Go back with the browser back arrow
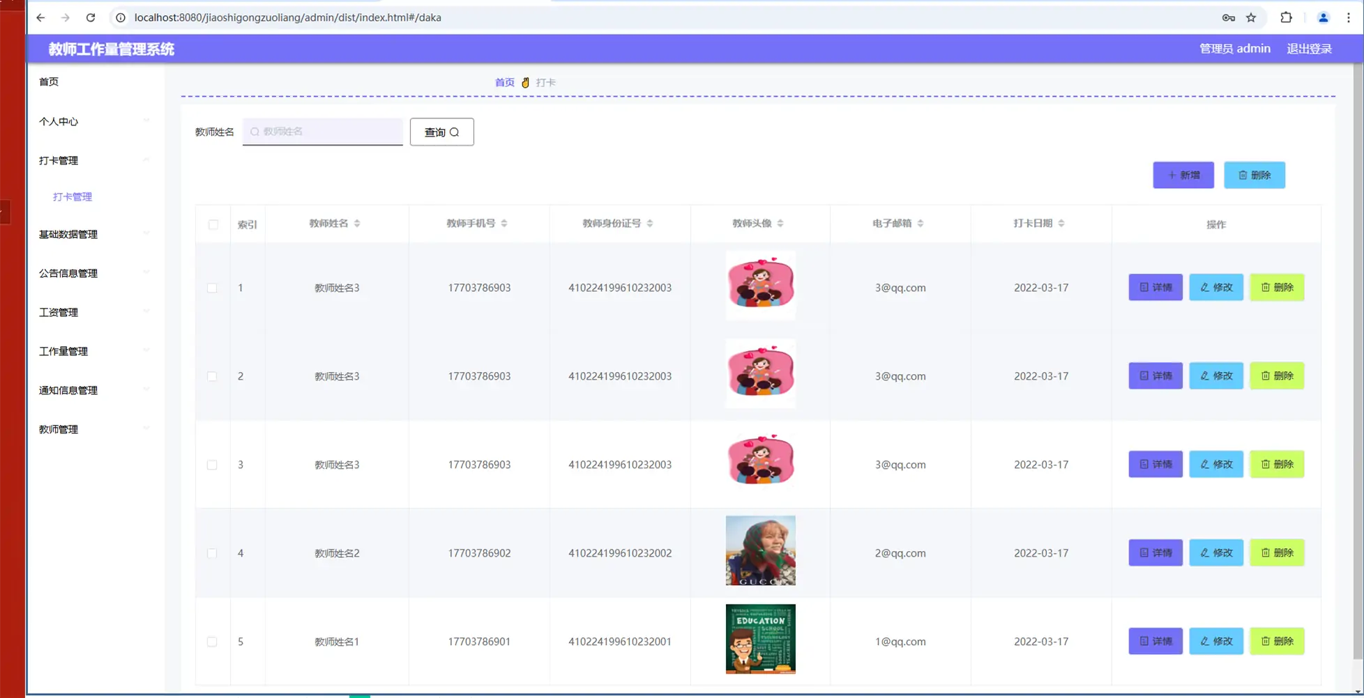 [40, 17]
